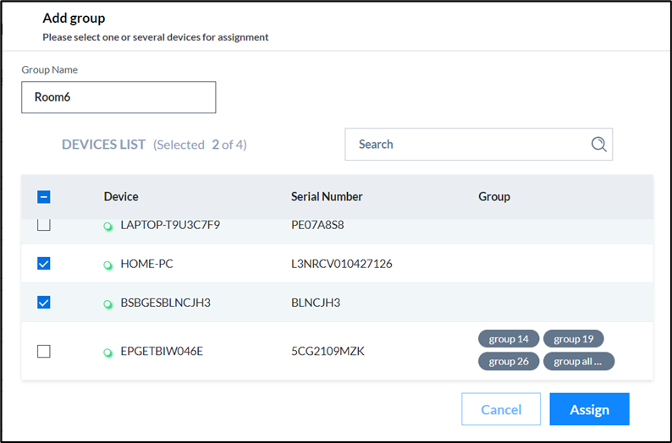This screenshot has width=672, height=443.
Task: Check the LAPTOP-T9U3C7F9 device checkbox
Action: click(44, 225)
